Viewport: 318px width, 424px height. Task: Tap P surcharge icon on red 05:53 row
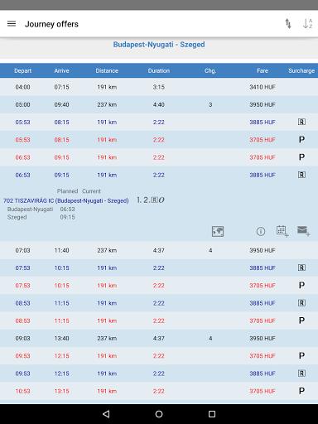pos(301,139)
